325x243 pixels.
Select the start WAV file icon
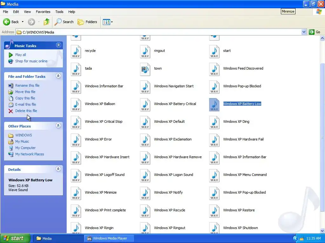tap(214, 52)
